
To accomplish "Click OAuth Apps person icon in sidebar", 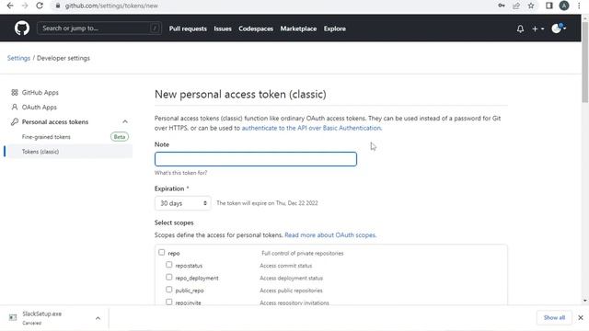I will [15, 107].
